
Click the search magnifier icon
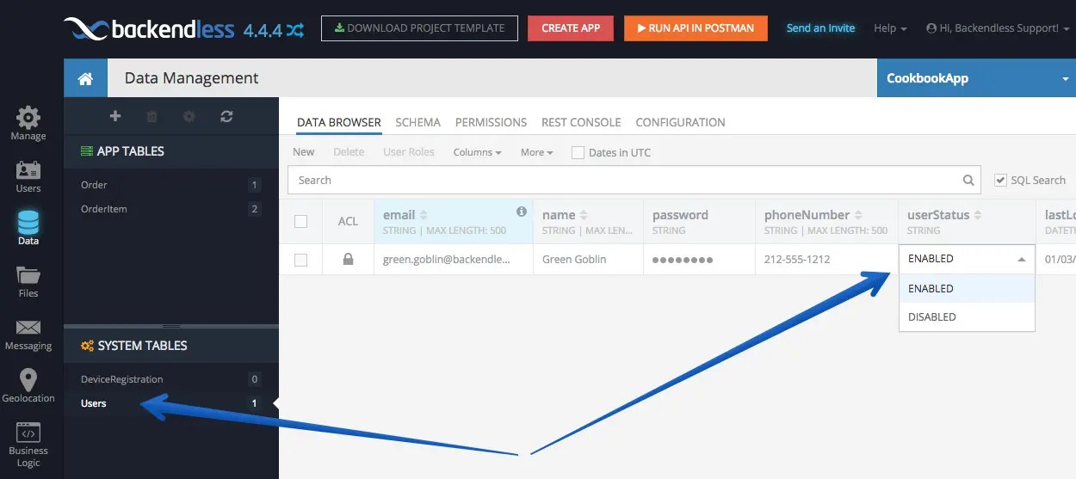click(969, 181)
